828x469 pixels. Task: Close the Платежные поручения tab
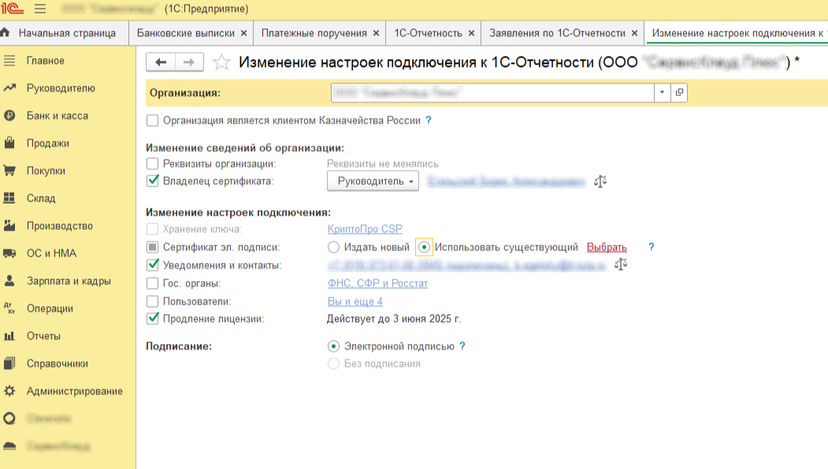[x=376, y=33]
